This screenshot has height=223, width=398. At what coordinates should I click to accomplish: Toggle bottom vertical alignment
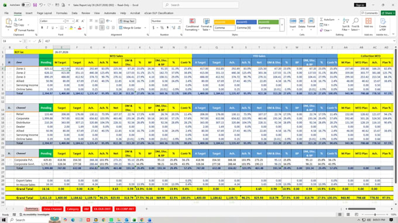coord(102,21)
